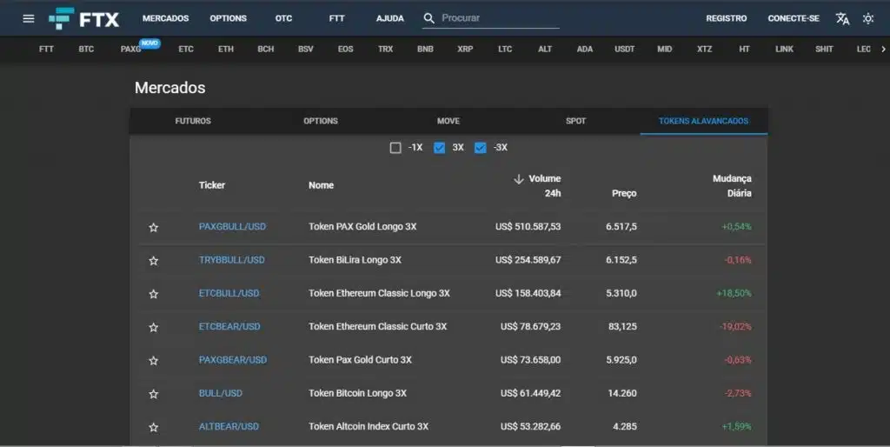Click the Volume 24h sort arrow
Viewport: 890px width, 447px height.
[518, 179]
